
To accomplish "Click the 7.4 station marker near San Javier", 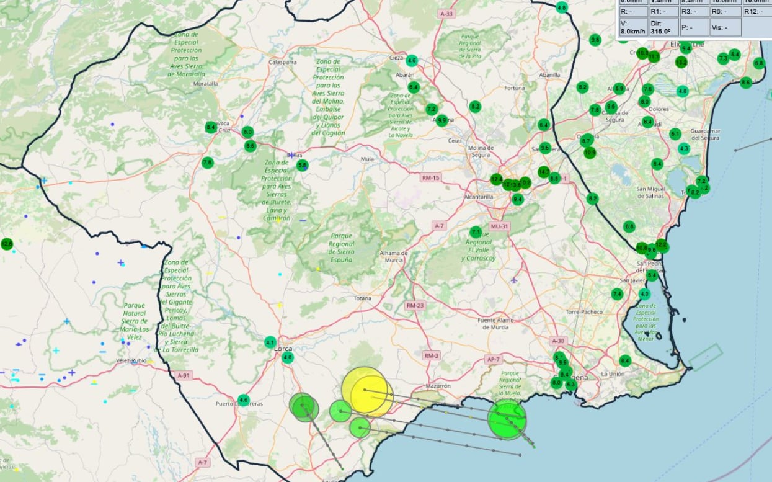I will (x=617, y=294).
